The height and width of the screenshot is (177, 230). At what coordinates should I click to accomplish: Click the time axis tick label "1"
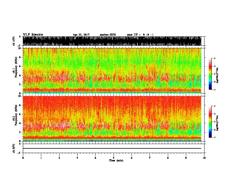(41, 158)
